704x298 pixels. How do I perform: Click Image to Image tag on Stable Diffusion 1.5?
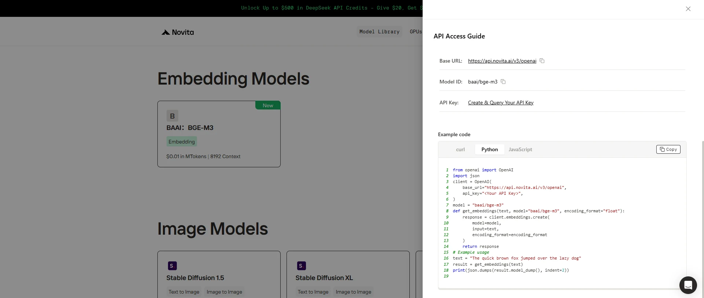pyautogui.click(x=224, y=292)
